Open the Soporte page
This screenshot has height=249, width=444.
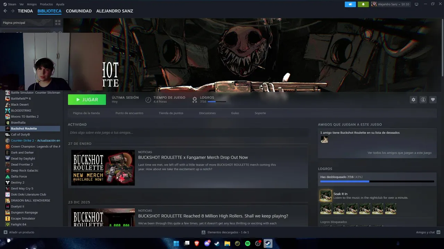260,113
